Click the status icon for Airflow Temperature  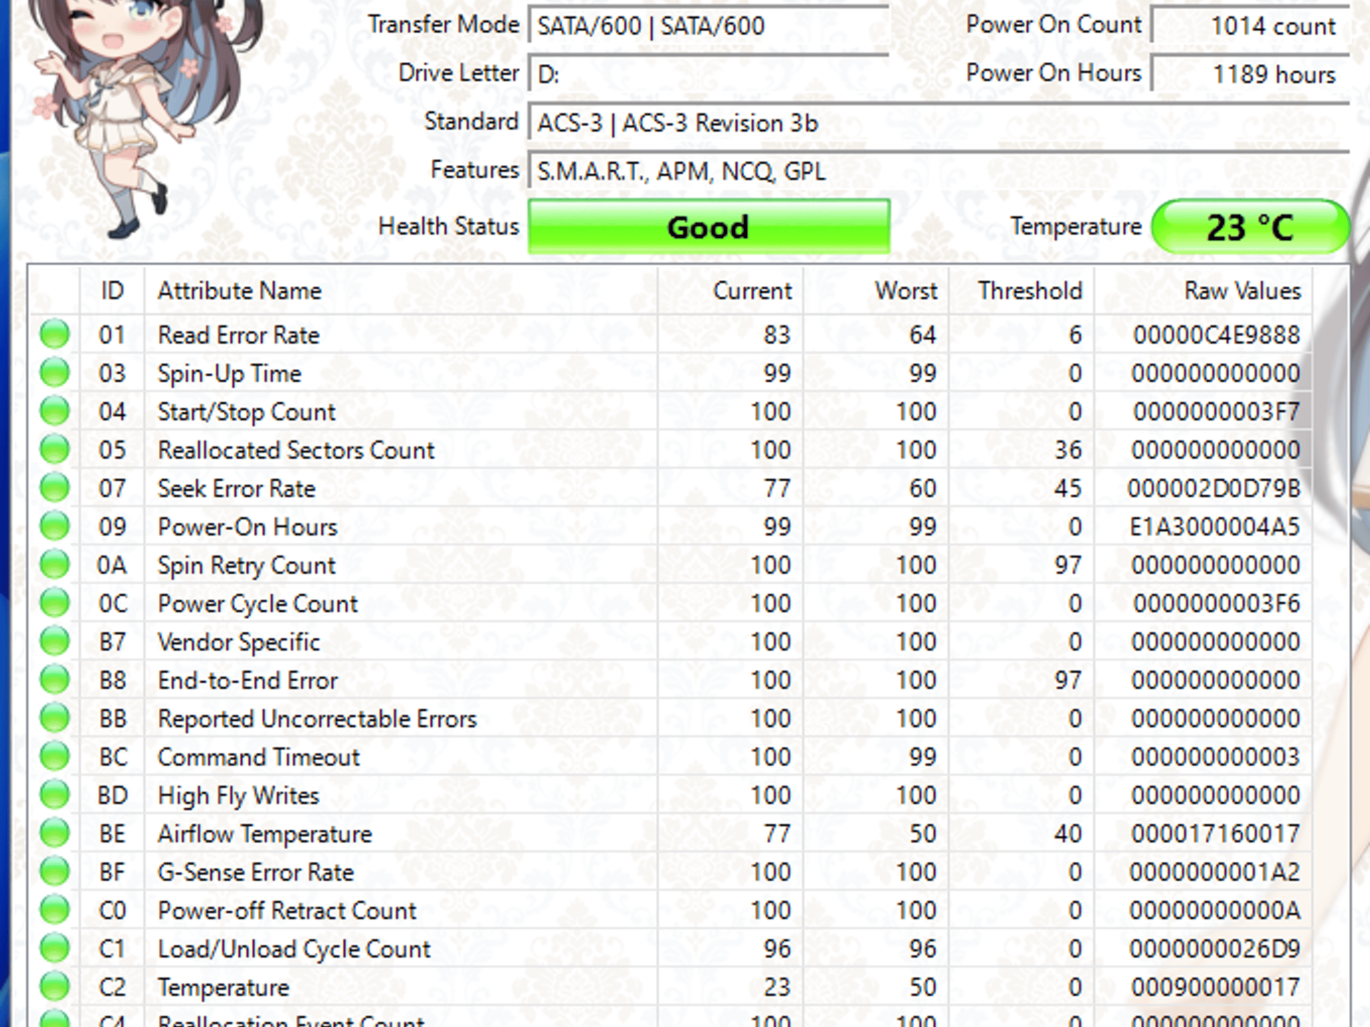click(55, 834)
